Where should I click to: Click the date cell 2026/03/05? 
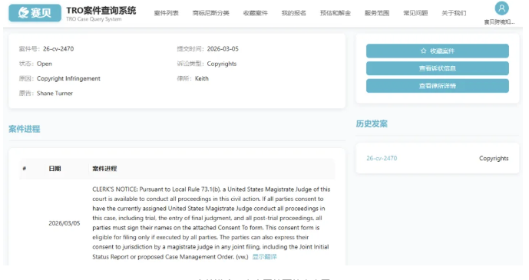64,223
